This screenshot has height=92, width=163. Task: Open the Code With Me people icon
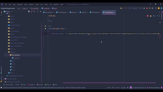pos(121,8)
